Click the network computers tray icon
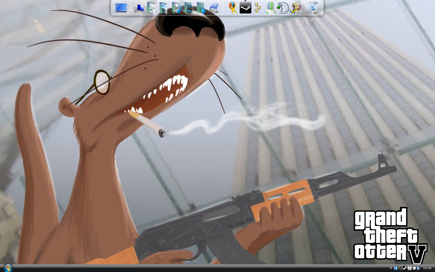The width and height of the screenshot is (435, 272). point(418,268)
